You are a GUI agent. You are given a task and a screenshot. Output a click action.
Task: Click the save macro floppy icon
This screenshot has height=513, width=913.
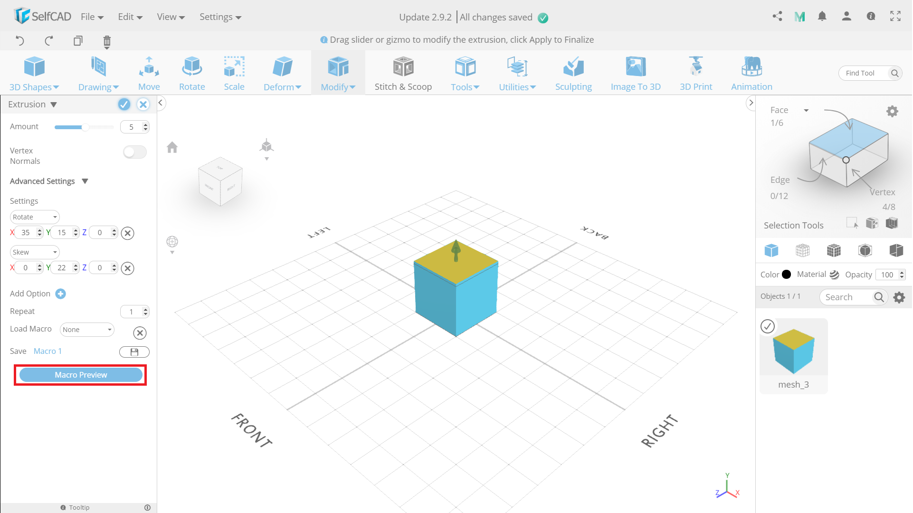click(x=134, y=352)
